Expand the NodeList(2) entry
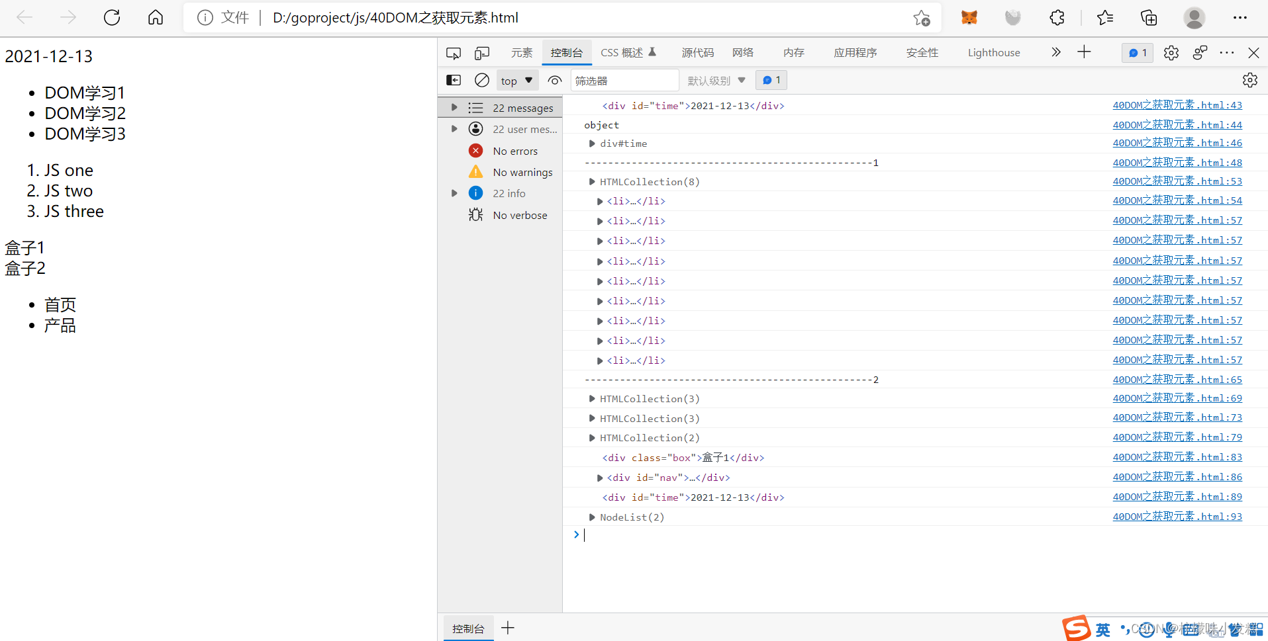The image size is (1268, 641). (592, 517)
